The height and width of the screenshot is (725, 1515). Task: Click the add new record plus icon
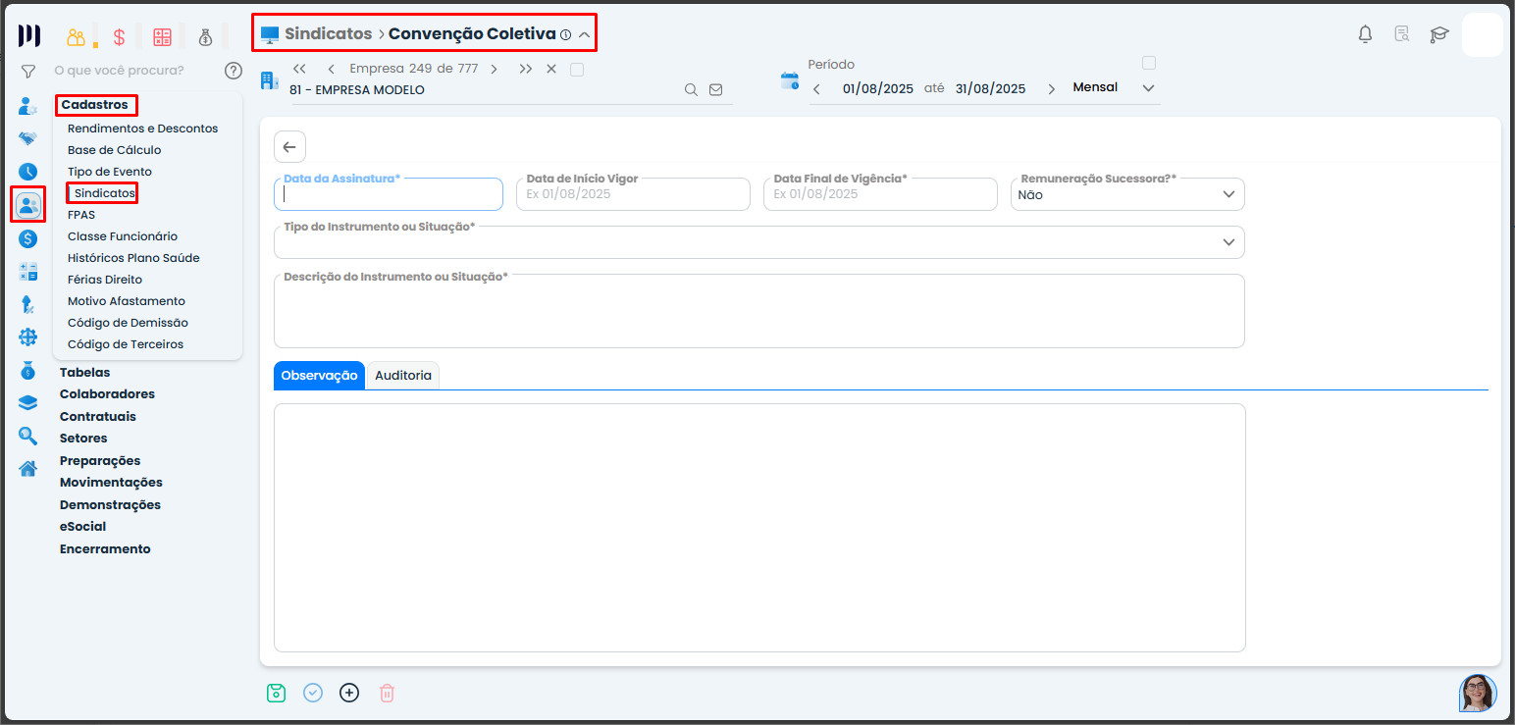(349, 693)
